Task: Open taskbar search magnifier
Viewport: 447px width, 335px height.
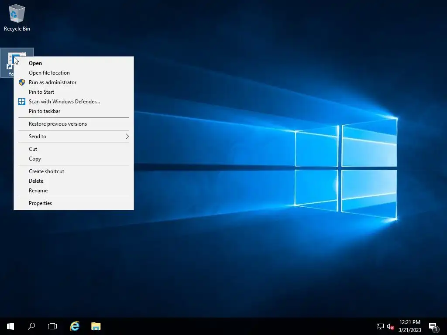Action: 31,326
